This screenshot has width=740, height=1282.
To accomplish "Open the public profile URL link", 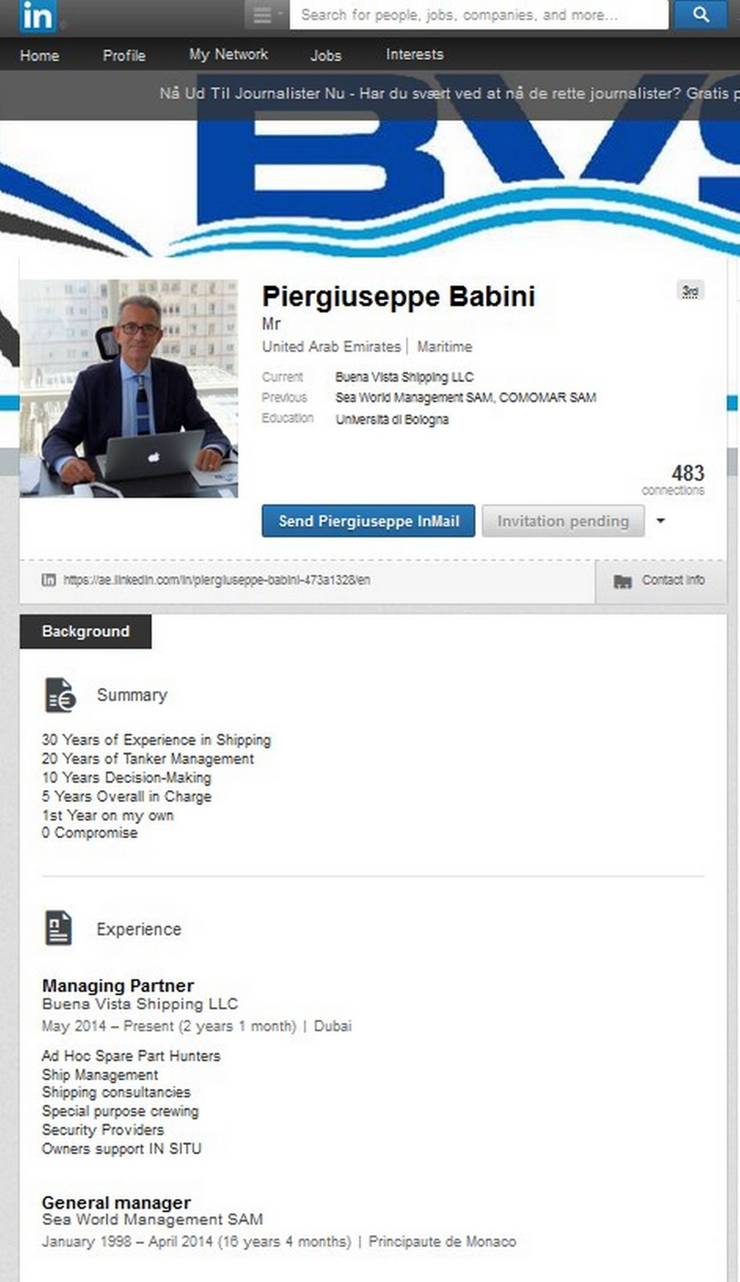I will click(x=216, y=580).
